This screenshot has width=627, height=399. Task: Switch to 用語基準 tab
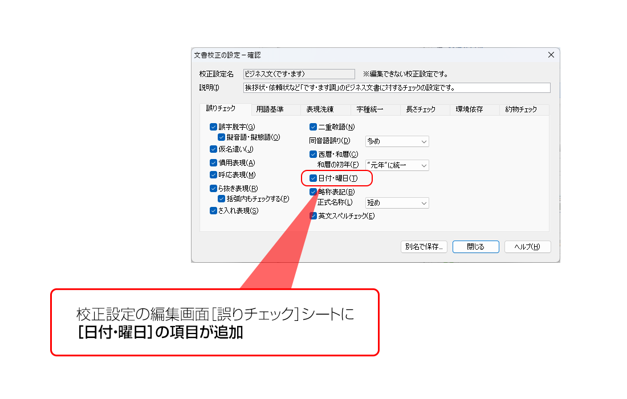[x=270, y=109]
